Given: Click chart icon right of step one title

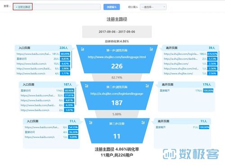Looking at the screenshot, I should pyautogui.click(x=151, y=49).
